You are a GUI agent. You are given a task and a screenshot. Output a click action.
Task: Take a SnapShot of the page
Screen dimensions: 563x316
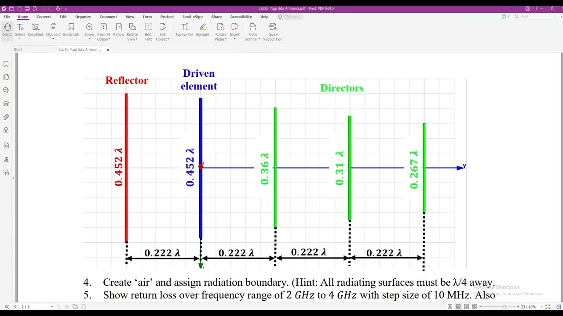coord(36,30)
